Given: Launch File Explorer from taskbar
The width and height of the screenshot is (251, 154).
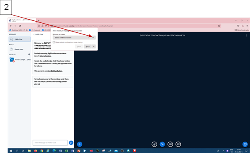Looking at the screenshot, I should (29, 151).
